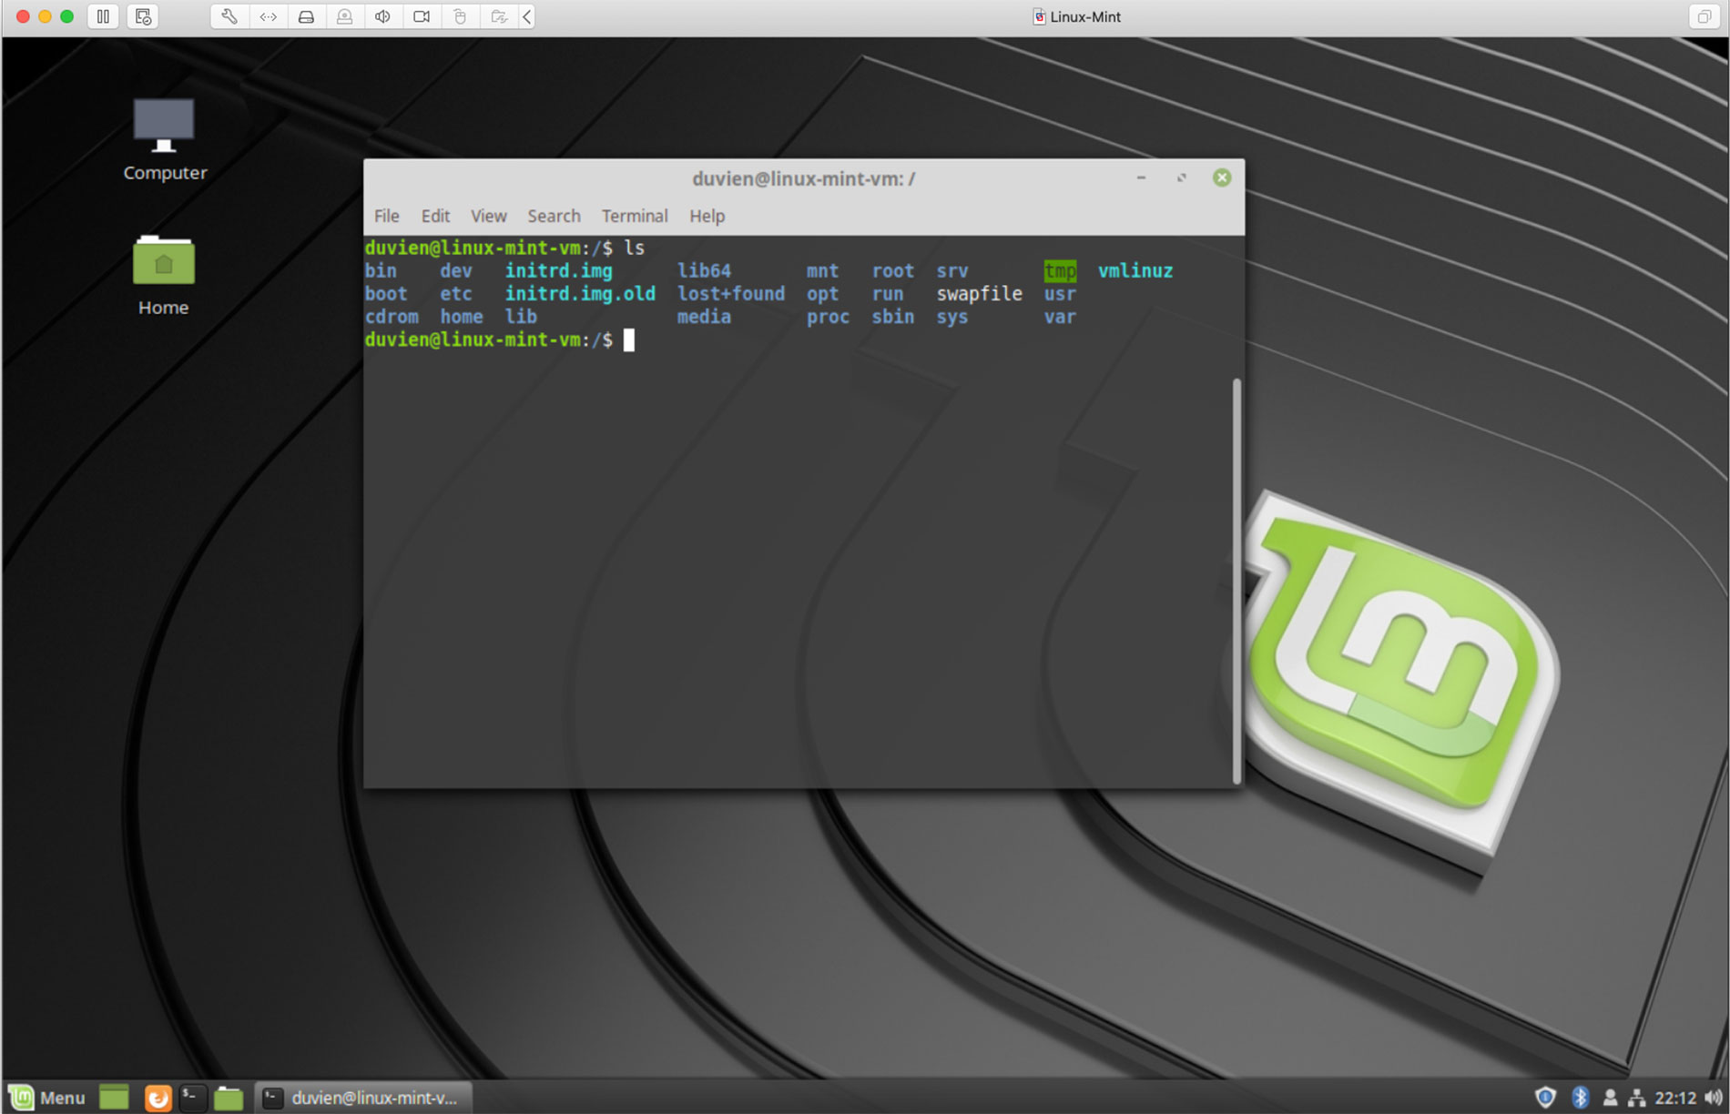Click the shared folder sync icon
1730x1114 pixels.
[x=499, y=16]
